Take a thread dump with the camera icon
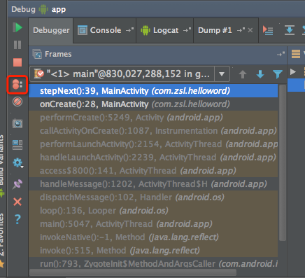305x278 pixels. [x=17, y=123]
